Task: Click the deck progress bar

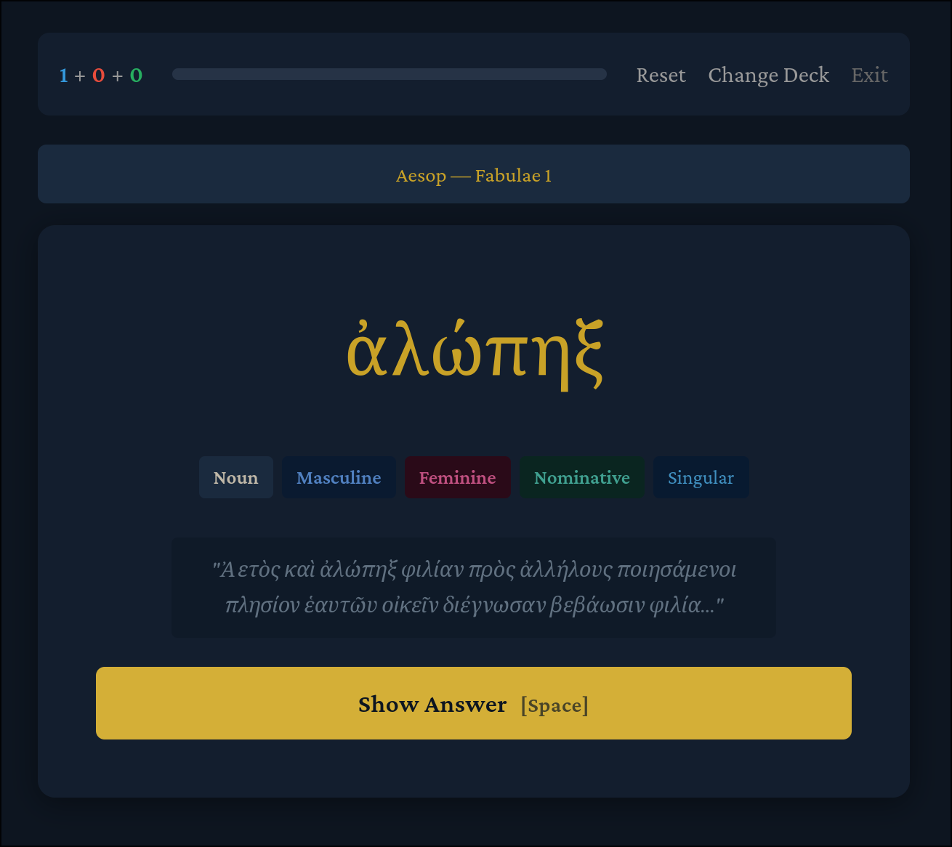Action: pos(389,74)
